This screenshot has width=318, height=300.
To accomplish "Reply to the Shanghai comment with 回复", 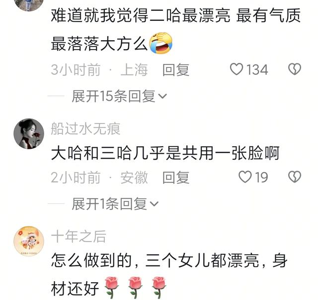I will pos(176,69).
